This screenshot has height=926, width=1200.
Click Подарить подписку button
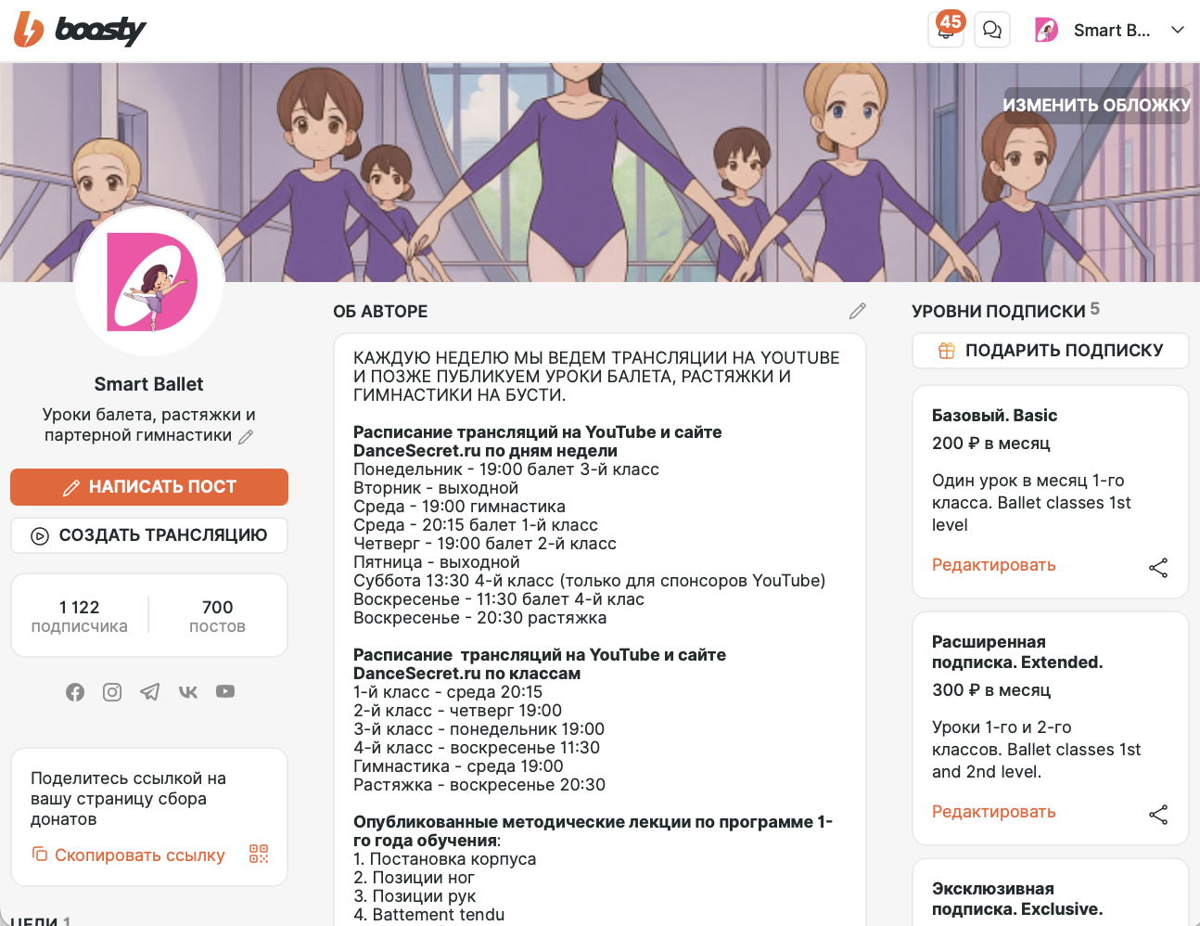(1051, 351)
